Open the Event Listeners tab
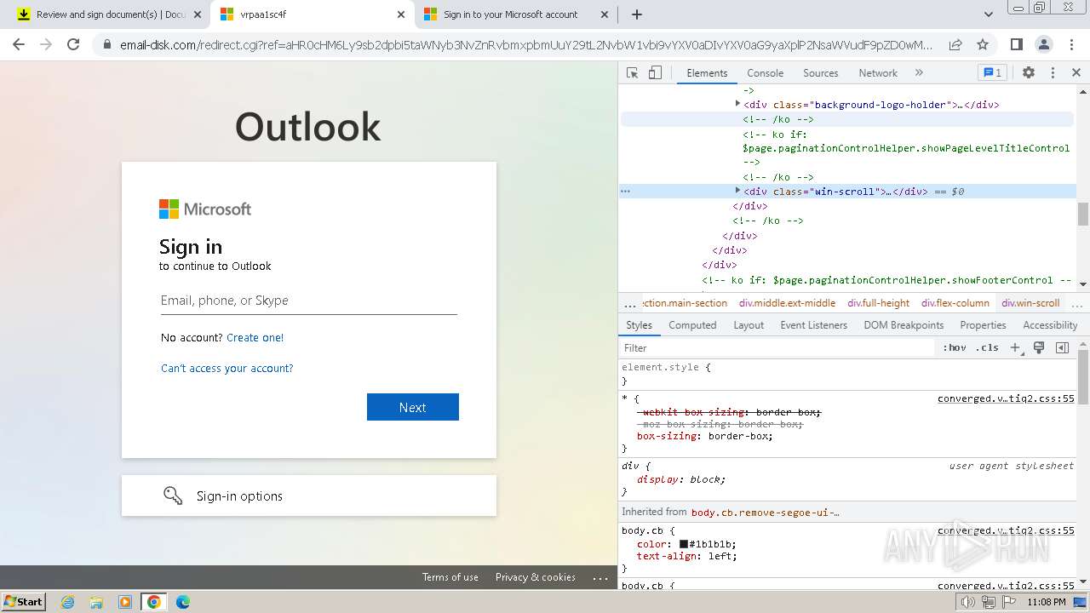The width and height of the screenshot is (1090, 613). (x=813, y=325)
